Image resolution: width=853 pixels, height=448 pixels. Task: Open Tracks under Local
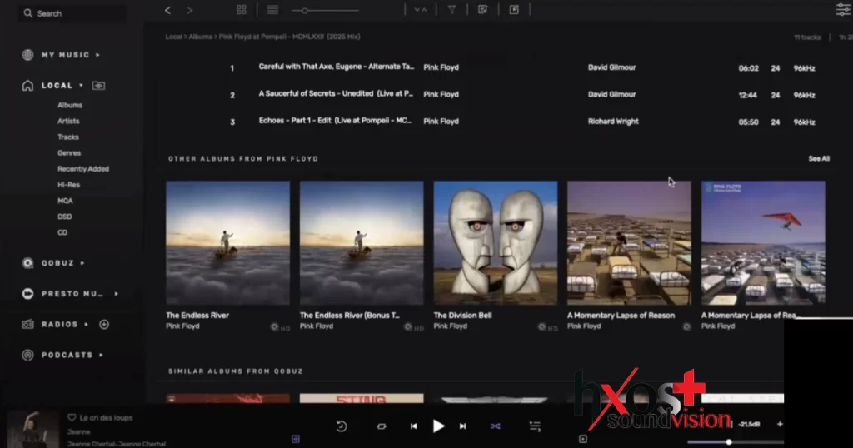68,137
